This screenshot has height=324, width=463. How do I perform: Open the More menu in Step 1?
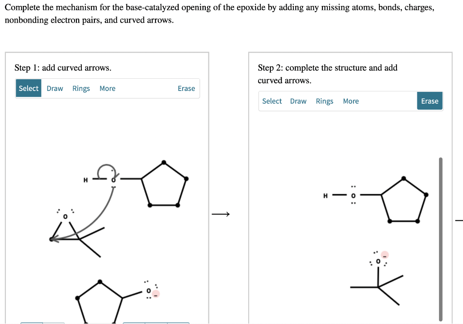[107, 88]
